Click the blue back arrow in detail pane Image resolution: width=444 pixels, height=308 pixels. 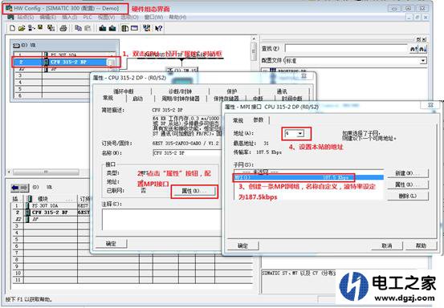click(15, 187)
